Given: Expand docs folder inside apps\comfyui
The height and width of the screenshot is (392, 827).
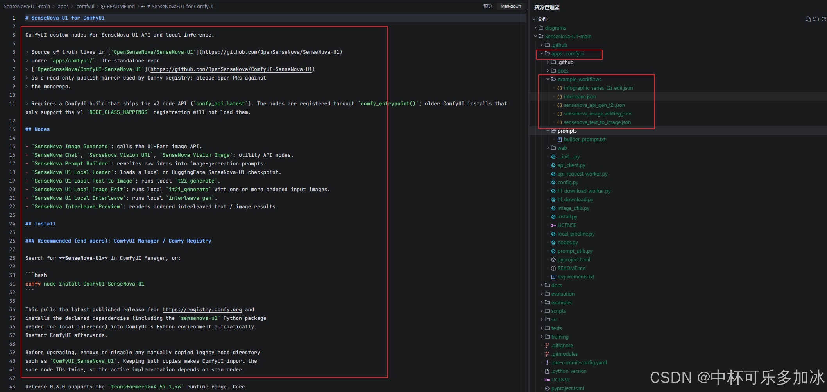Looking at the screenshot, I should point(548,71).
